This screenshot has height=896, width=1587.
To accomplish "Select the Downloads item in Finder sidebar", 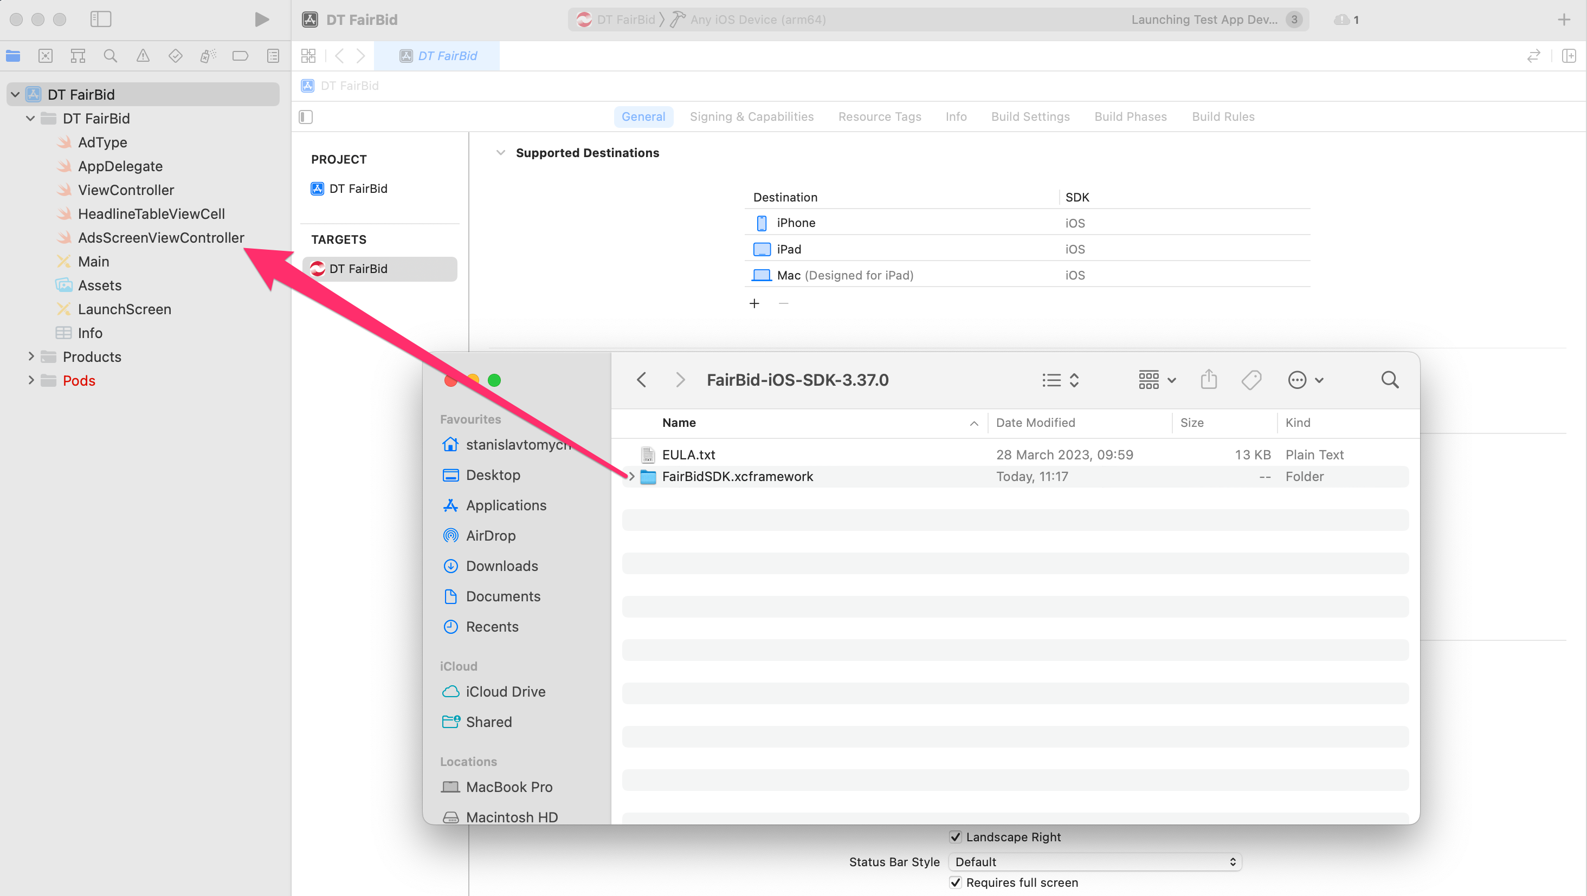I will pos(501,566).
